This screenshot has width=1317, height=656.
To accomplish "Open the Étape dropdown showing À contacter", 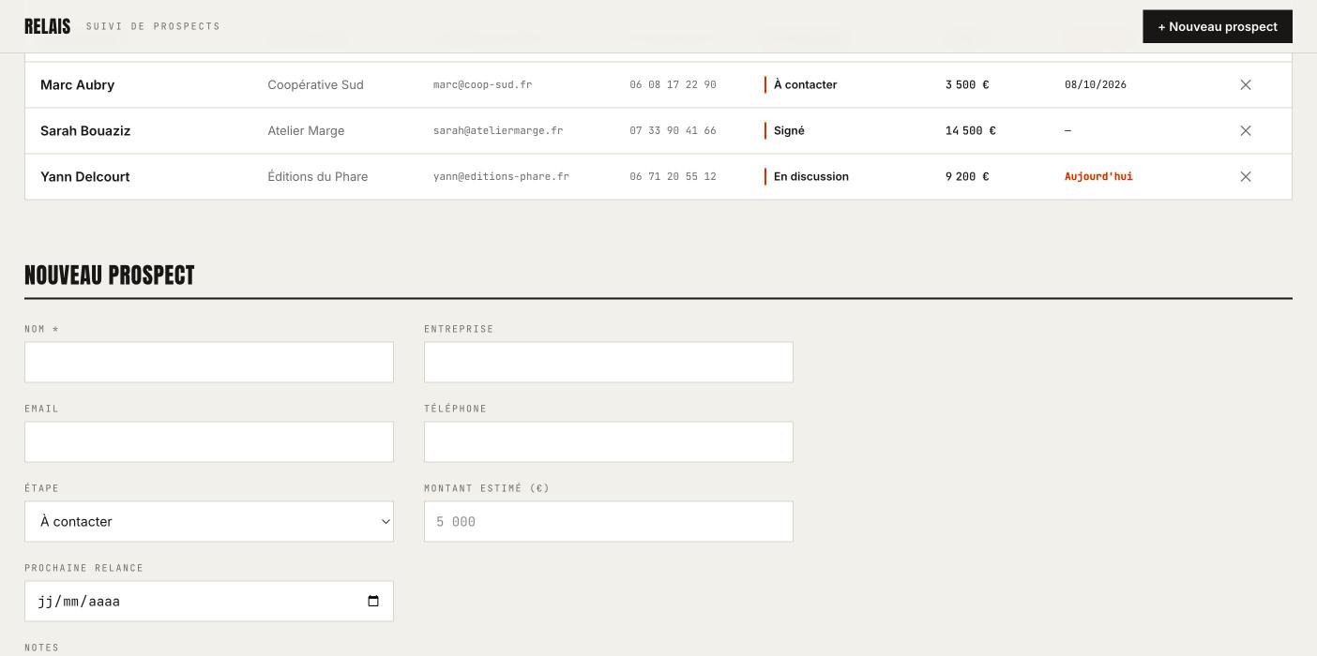I will [x=209, y=521].
